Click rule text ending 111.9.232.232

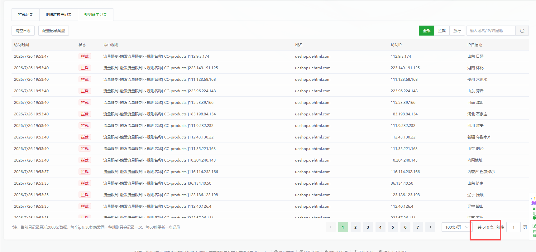coord(158,126)
